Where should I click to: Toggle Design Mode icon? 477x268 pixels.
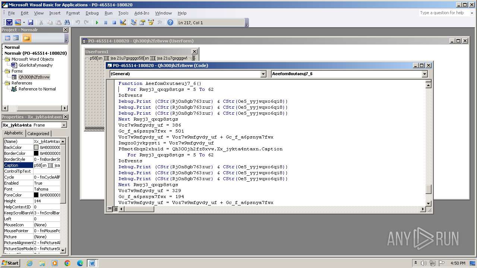coord(123,23)
